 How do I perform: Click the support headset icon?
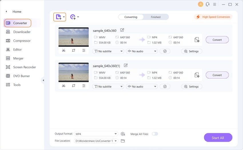tap(208, 4)
